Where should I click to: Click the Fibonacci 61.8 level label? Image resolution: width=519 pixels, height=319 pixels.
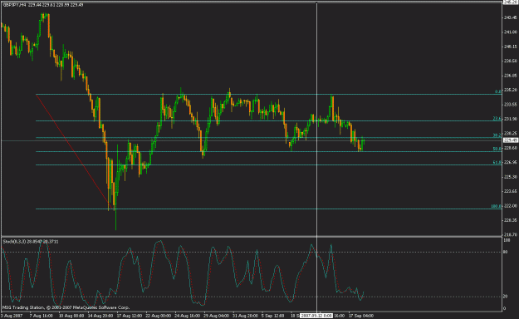click(497, 162)
